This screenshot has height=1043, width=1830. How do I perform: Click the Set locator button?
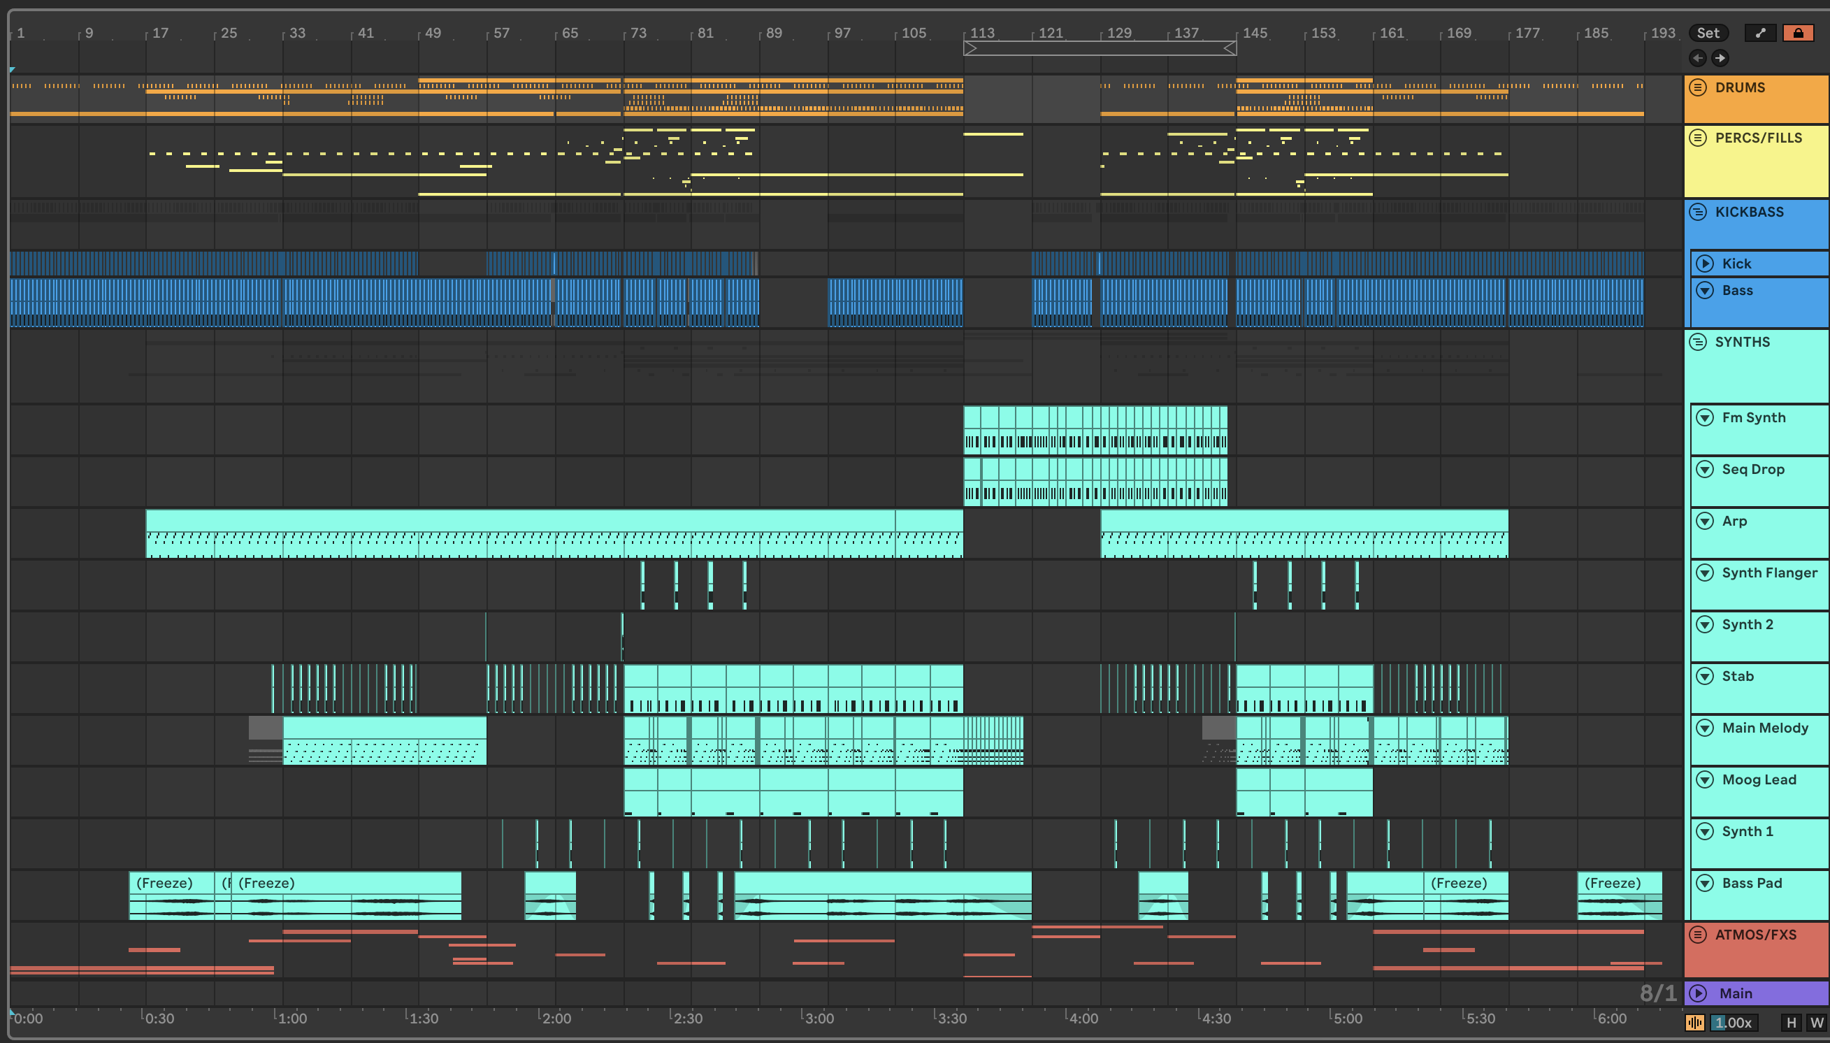click(1708, 32)
